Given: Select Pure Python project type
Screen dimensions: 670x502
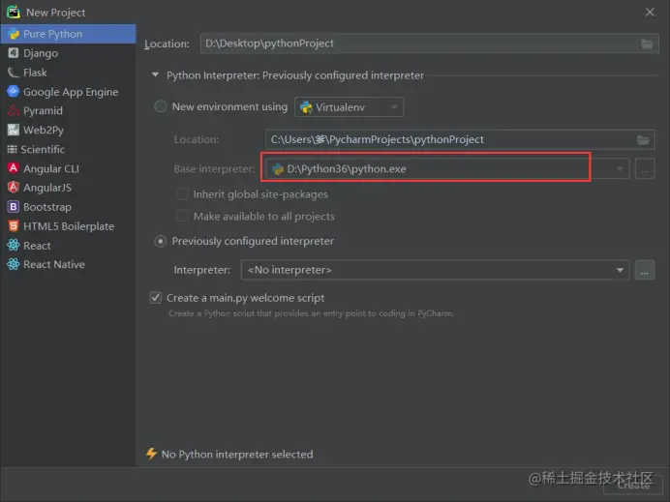Looking at the screenshot, I should pyautogui.click(x=68, y=34).
